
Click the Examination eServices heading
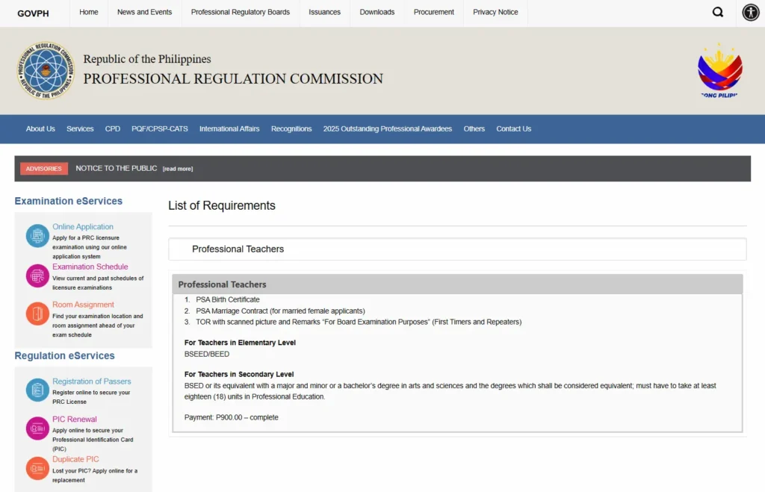[68, 201]
